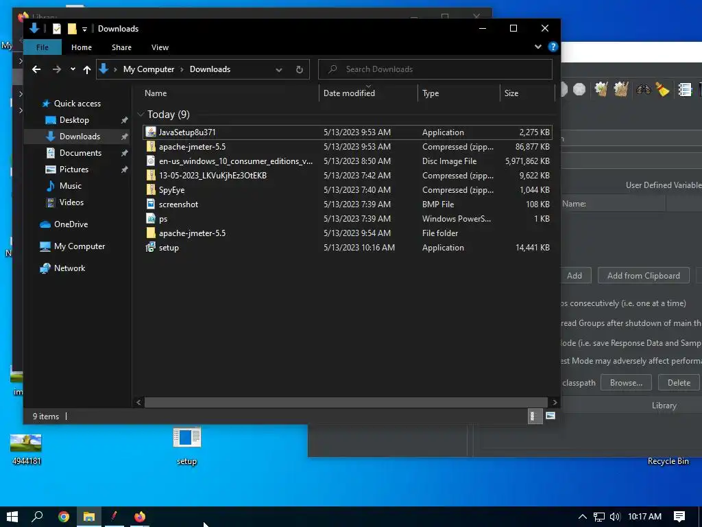This screenshot has height=527, width=702.
Task: Click JMeter binoculars Search toolbar icon
Action: tap(644, 90)
